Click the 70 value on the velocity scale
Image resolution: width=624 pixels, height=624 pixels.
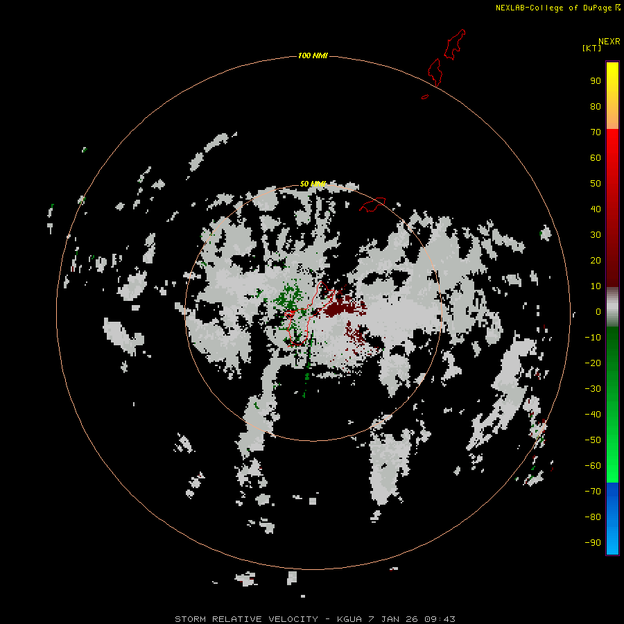pyautogui.click(x=596, y=132)
